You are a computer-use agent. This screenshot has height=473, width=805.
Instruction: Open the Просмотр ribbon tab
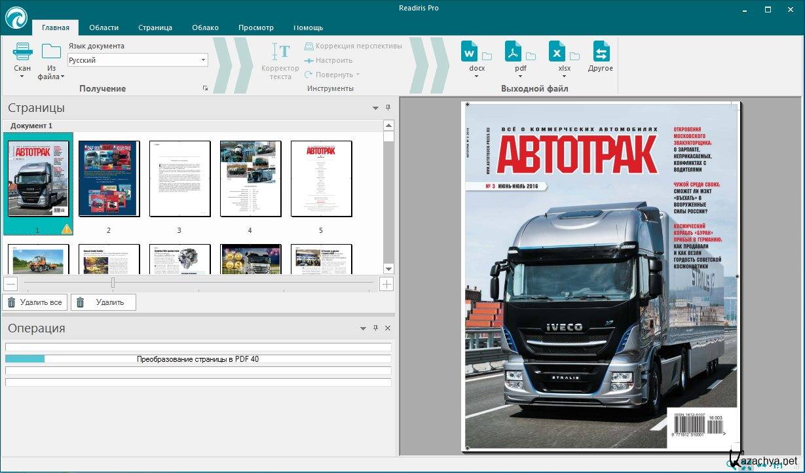(255, 27)
